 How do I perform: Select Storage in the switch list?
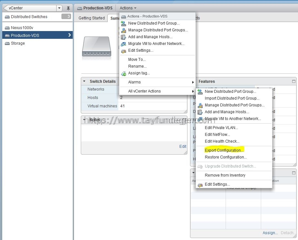click(37, 43)
